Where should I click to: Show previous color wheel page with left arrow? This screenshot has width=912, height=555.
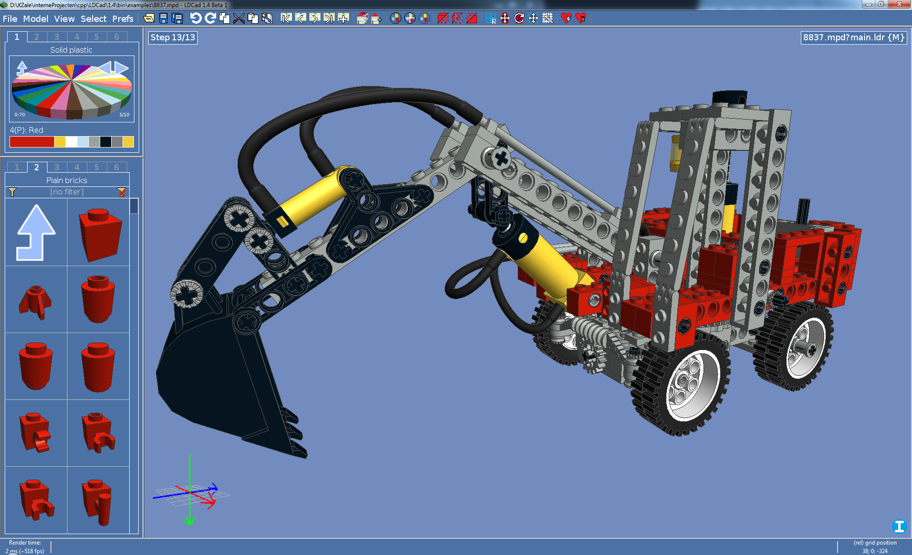105,68
